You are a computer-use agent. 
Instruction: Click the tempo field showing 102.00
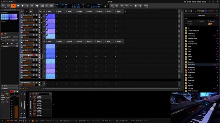click(x=64, y=4)
